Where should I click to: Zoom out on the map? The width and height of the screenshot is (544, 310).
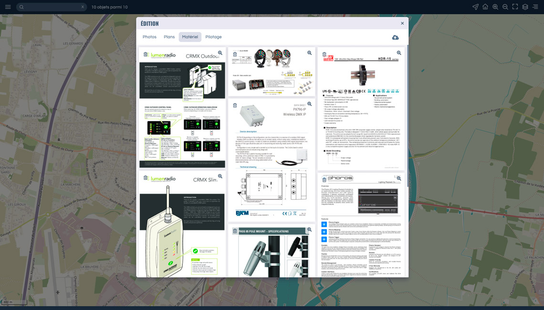(x=505, y=7)
